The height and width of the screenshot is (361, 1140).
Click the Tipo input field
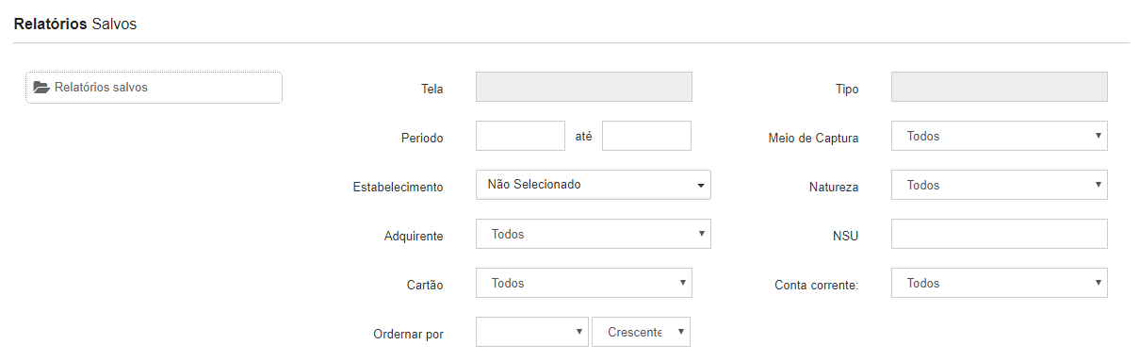pos(999,87)
